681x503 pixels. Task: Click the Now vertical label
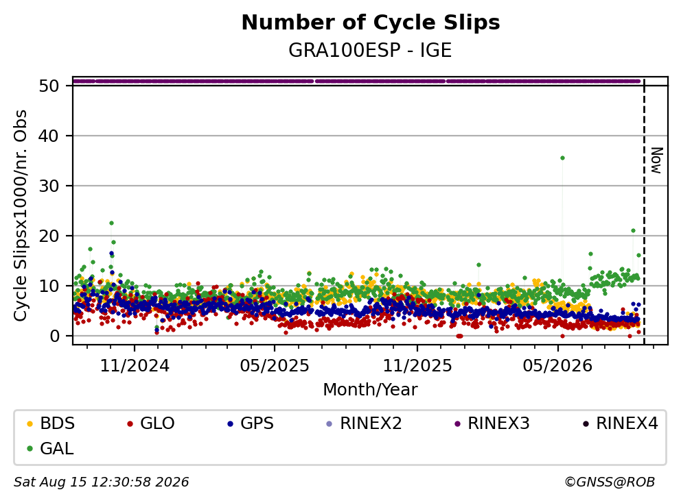(x=657, y=160)
